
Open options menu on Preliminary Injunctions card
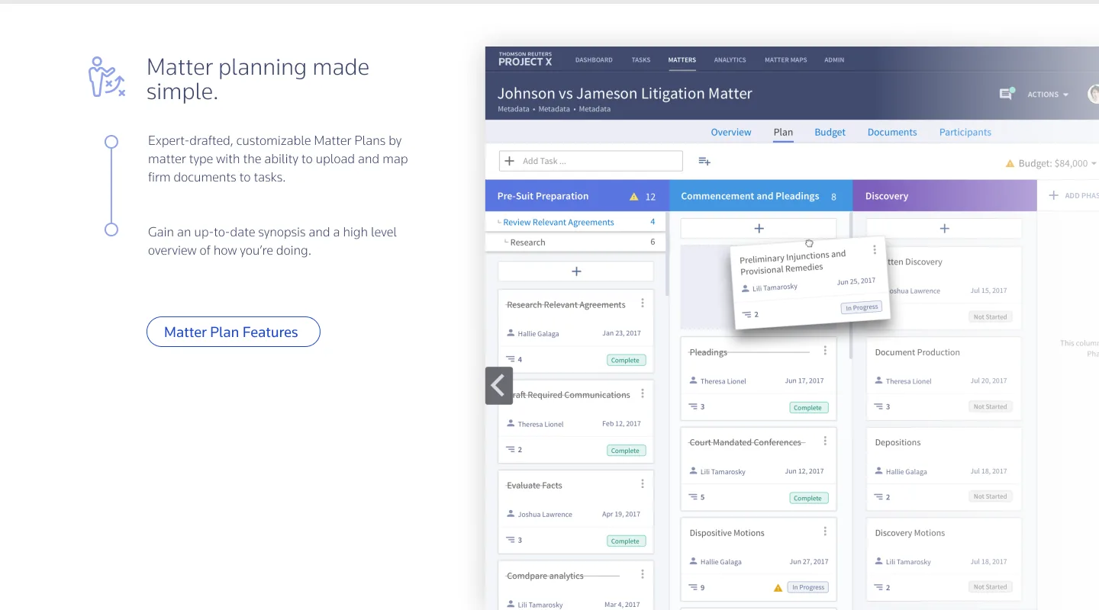pyautogui.click(x=875, y=250)
